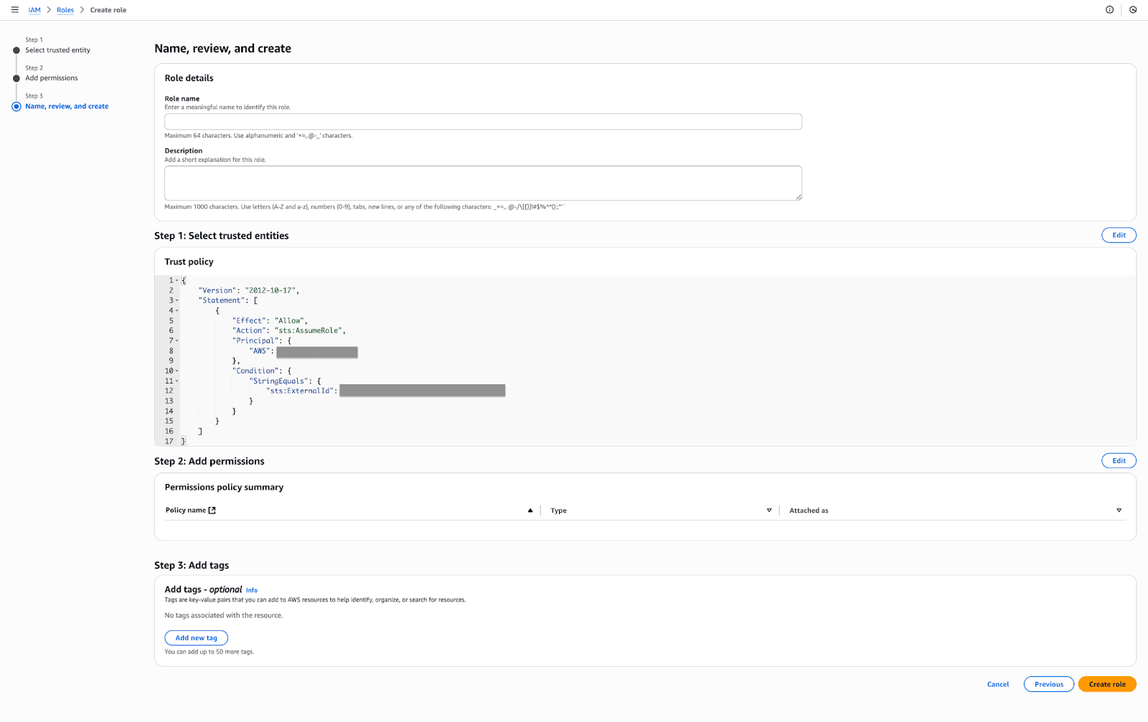Click the Type column sort arrow
This screenshot has width=1148, height=722.
coord(769,510)
